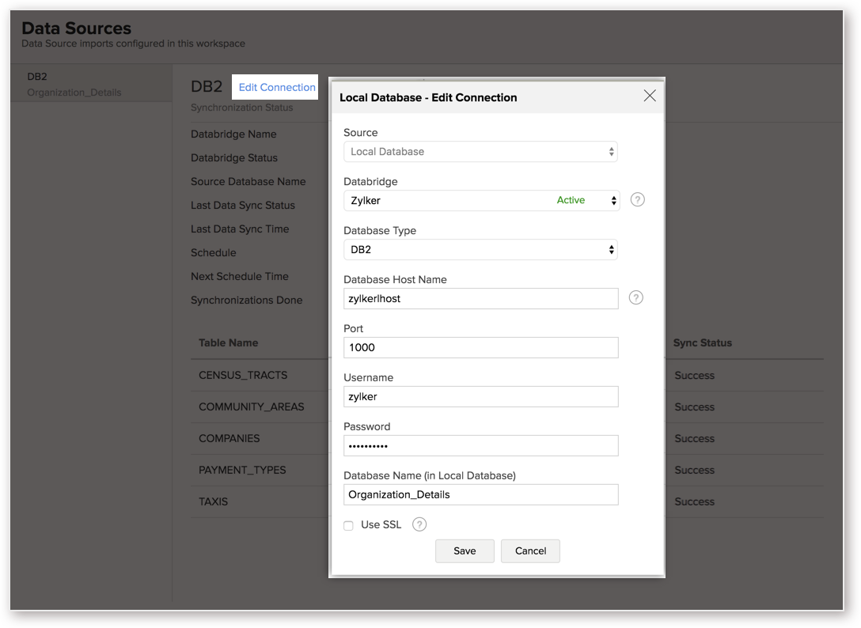Click the TAXIS table name

click(x=213, y=501)
